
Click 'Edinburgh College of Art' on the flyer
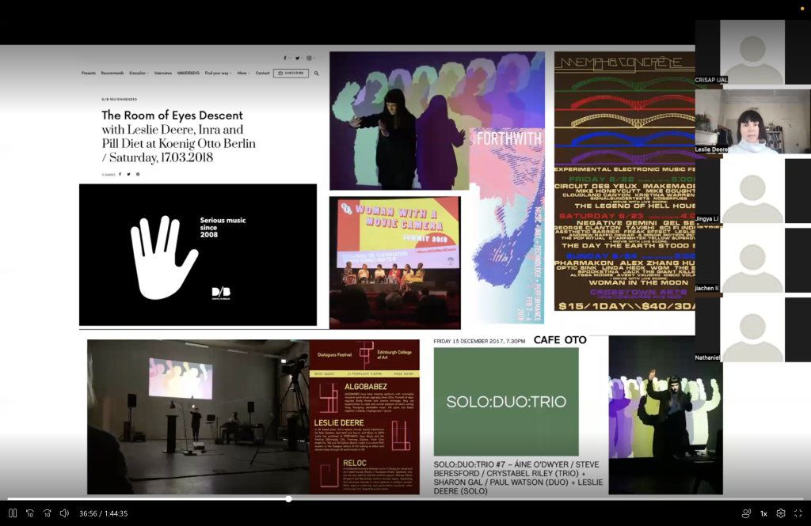tap(394, 354)
